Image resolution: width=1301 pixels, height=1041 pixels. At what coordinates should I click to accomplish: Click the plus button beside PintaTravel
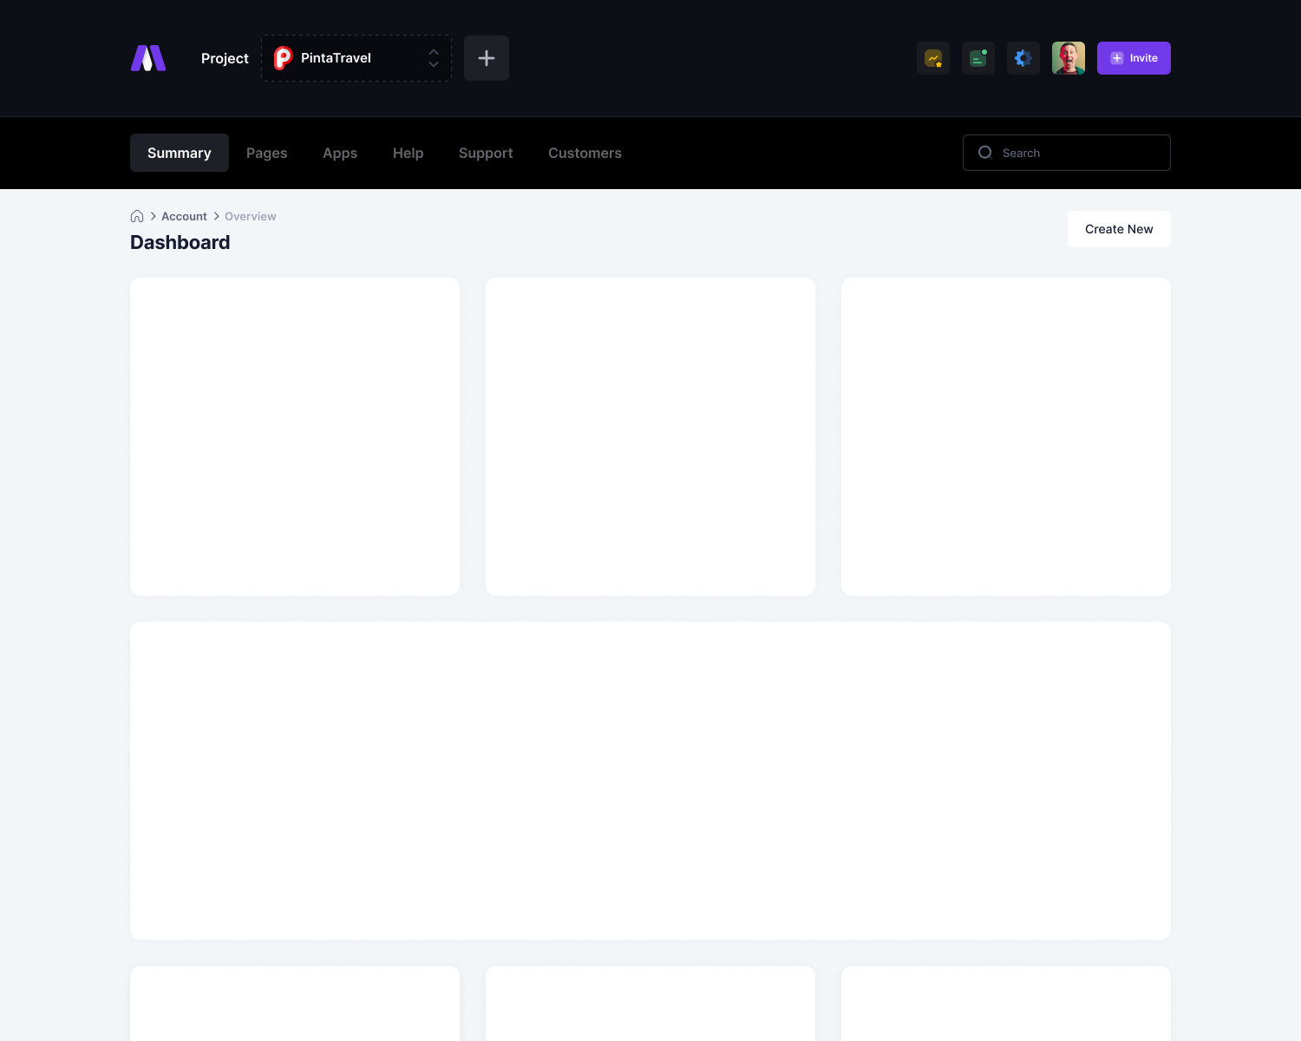pyautogui.click(x=487, y=58)
